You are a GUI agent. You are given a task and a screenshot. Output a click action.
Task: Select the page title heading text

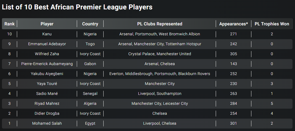coord(77,7)
